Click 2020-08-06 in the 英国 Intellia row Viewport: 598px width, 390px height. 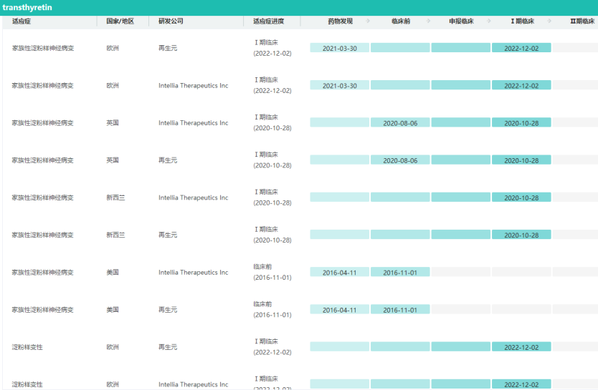coord(400,122)
